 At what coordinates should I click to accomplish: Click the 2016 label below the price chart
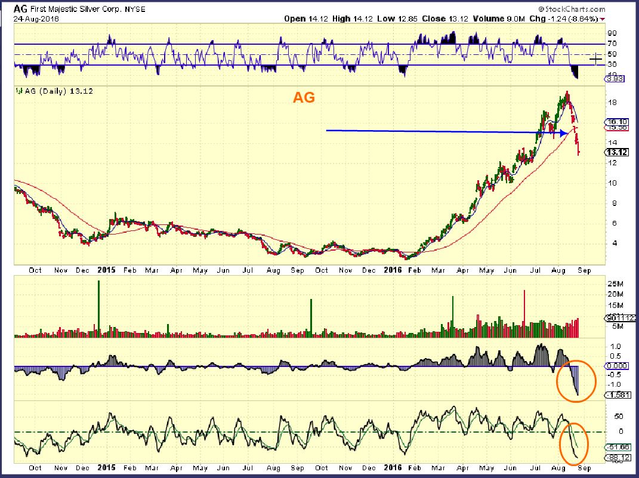[x=393, y=270]
